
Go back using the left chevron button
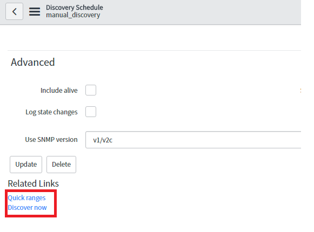pyautogui.click(x=14, y=11)
